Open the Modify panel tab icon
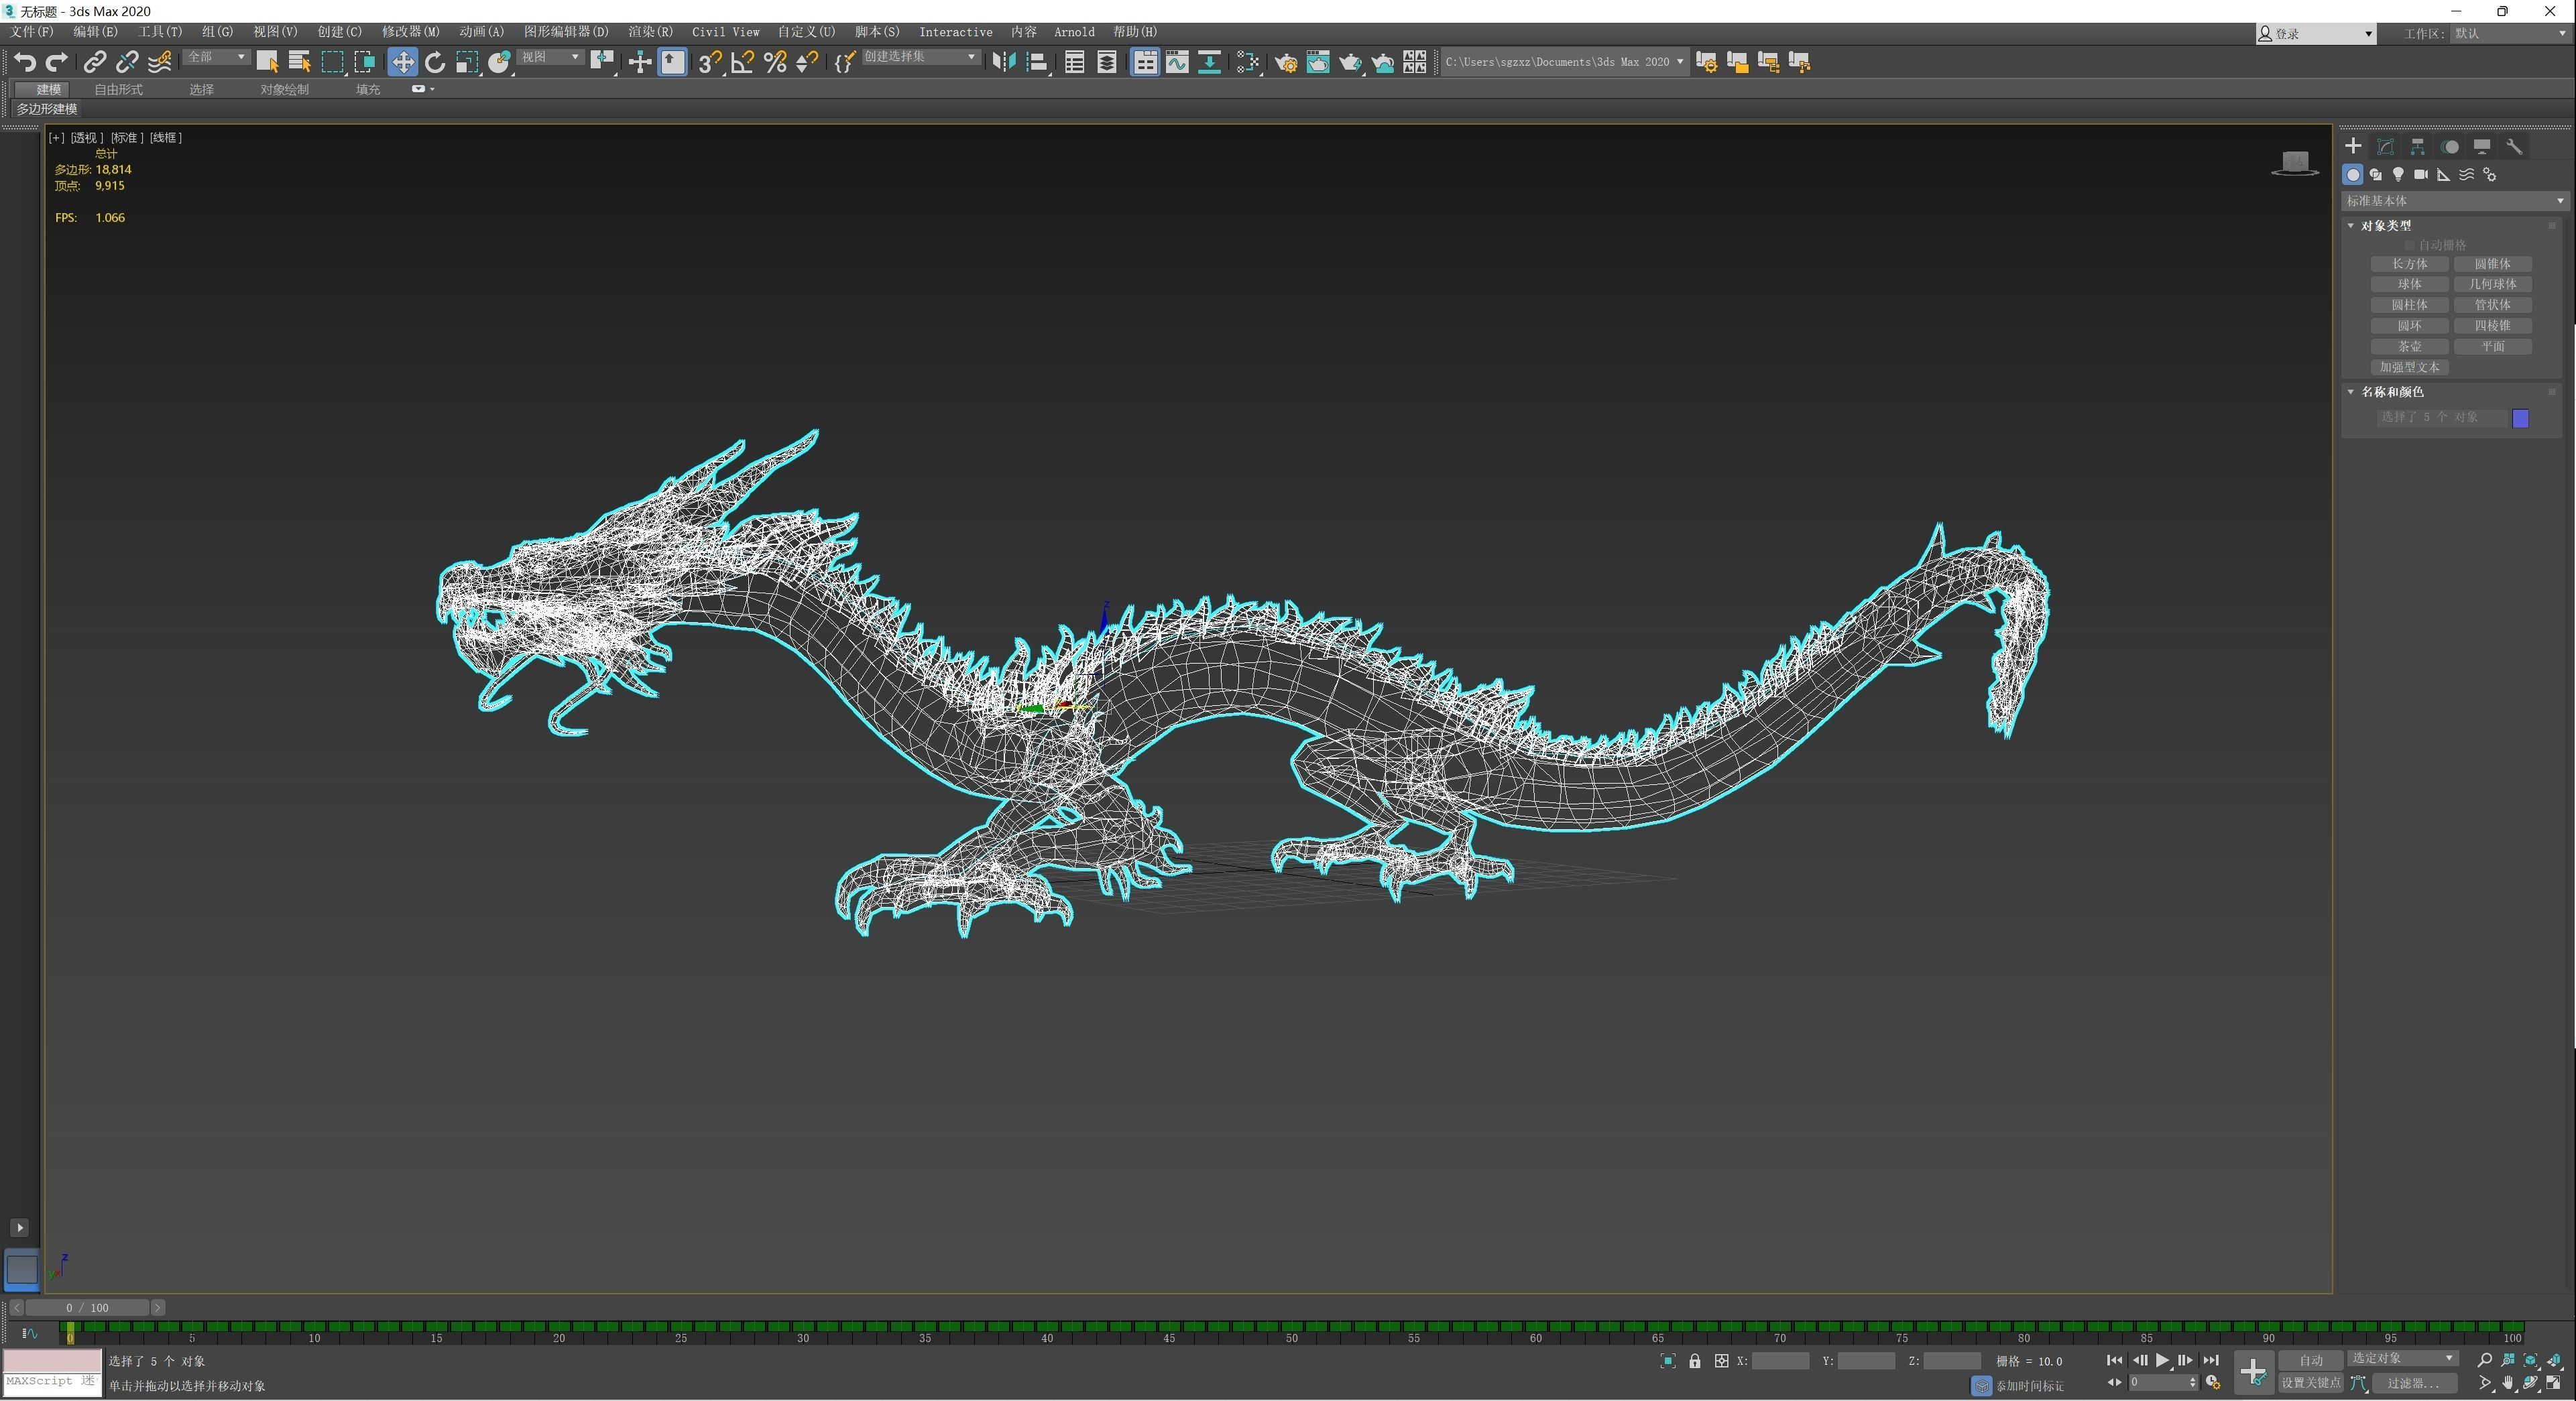Viewport: 2576px width, 1401px height. [2385, 146]
